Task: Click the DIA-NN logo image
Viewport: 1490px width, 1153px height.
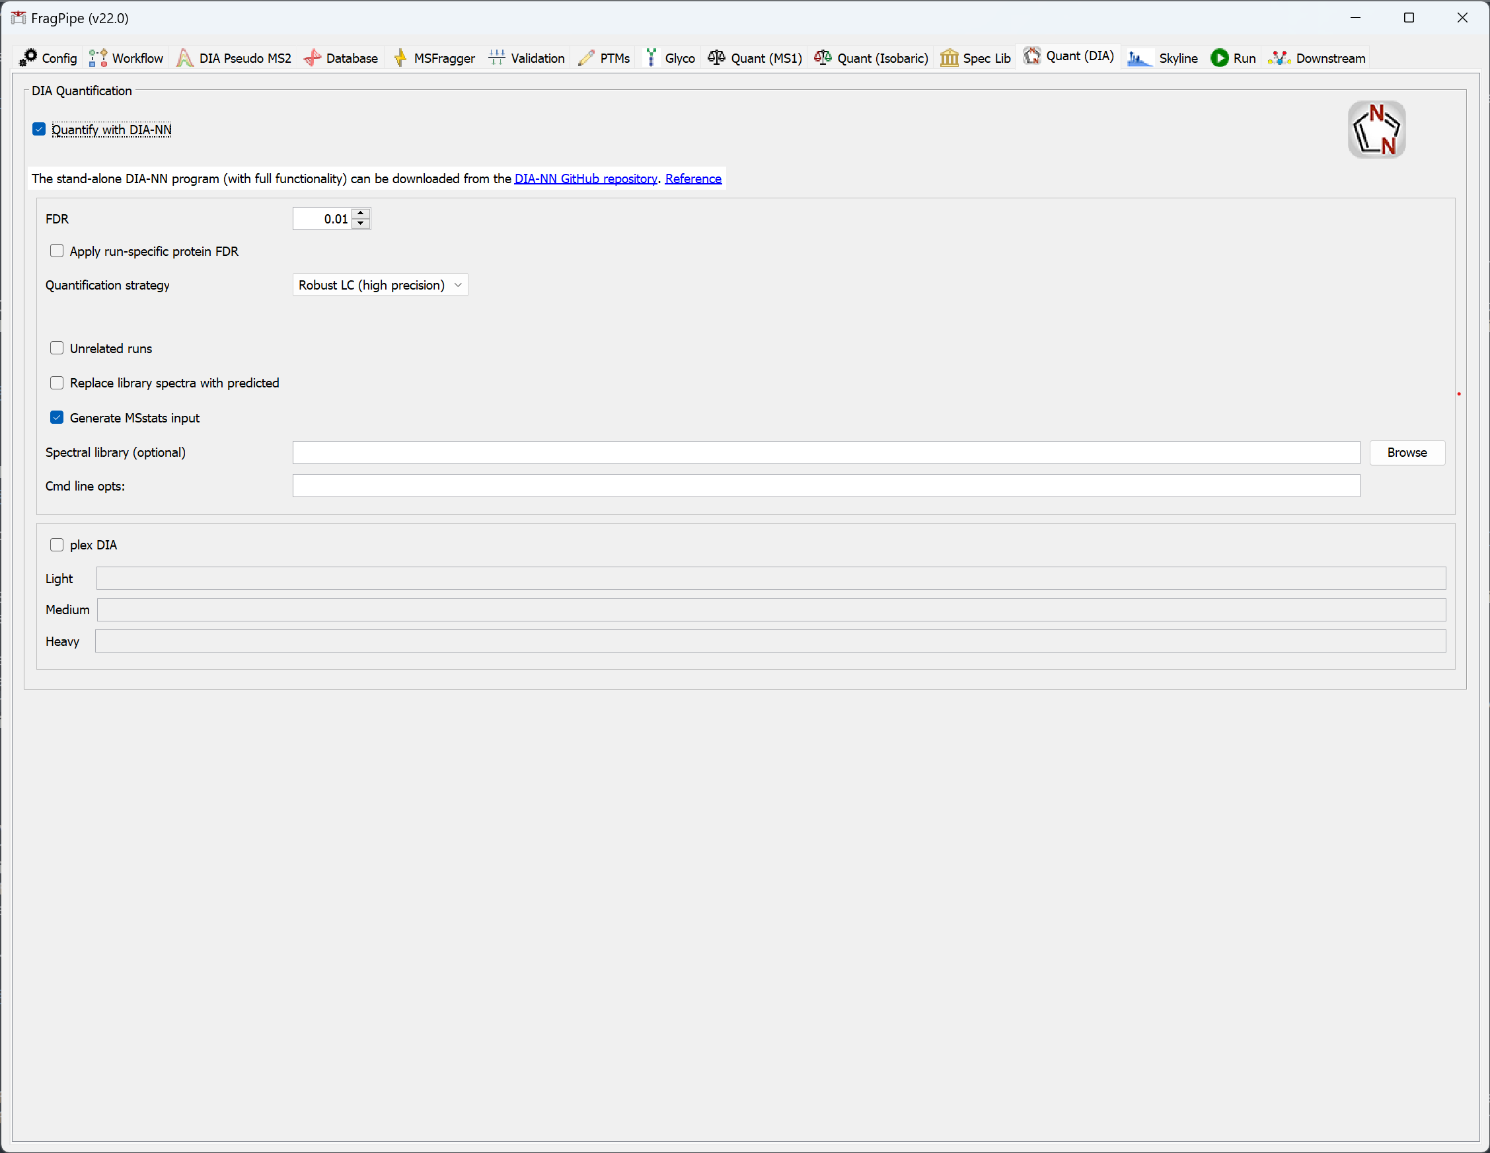Action: coord(1376,130)
